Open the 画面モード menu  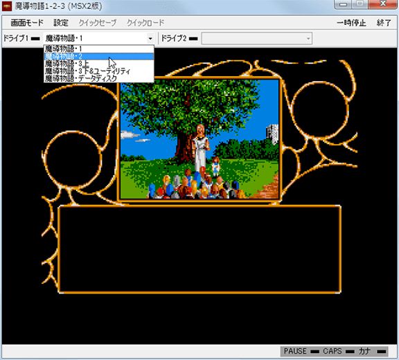click(27, 23)
